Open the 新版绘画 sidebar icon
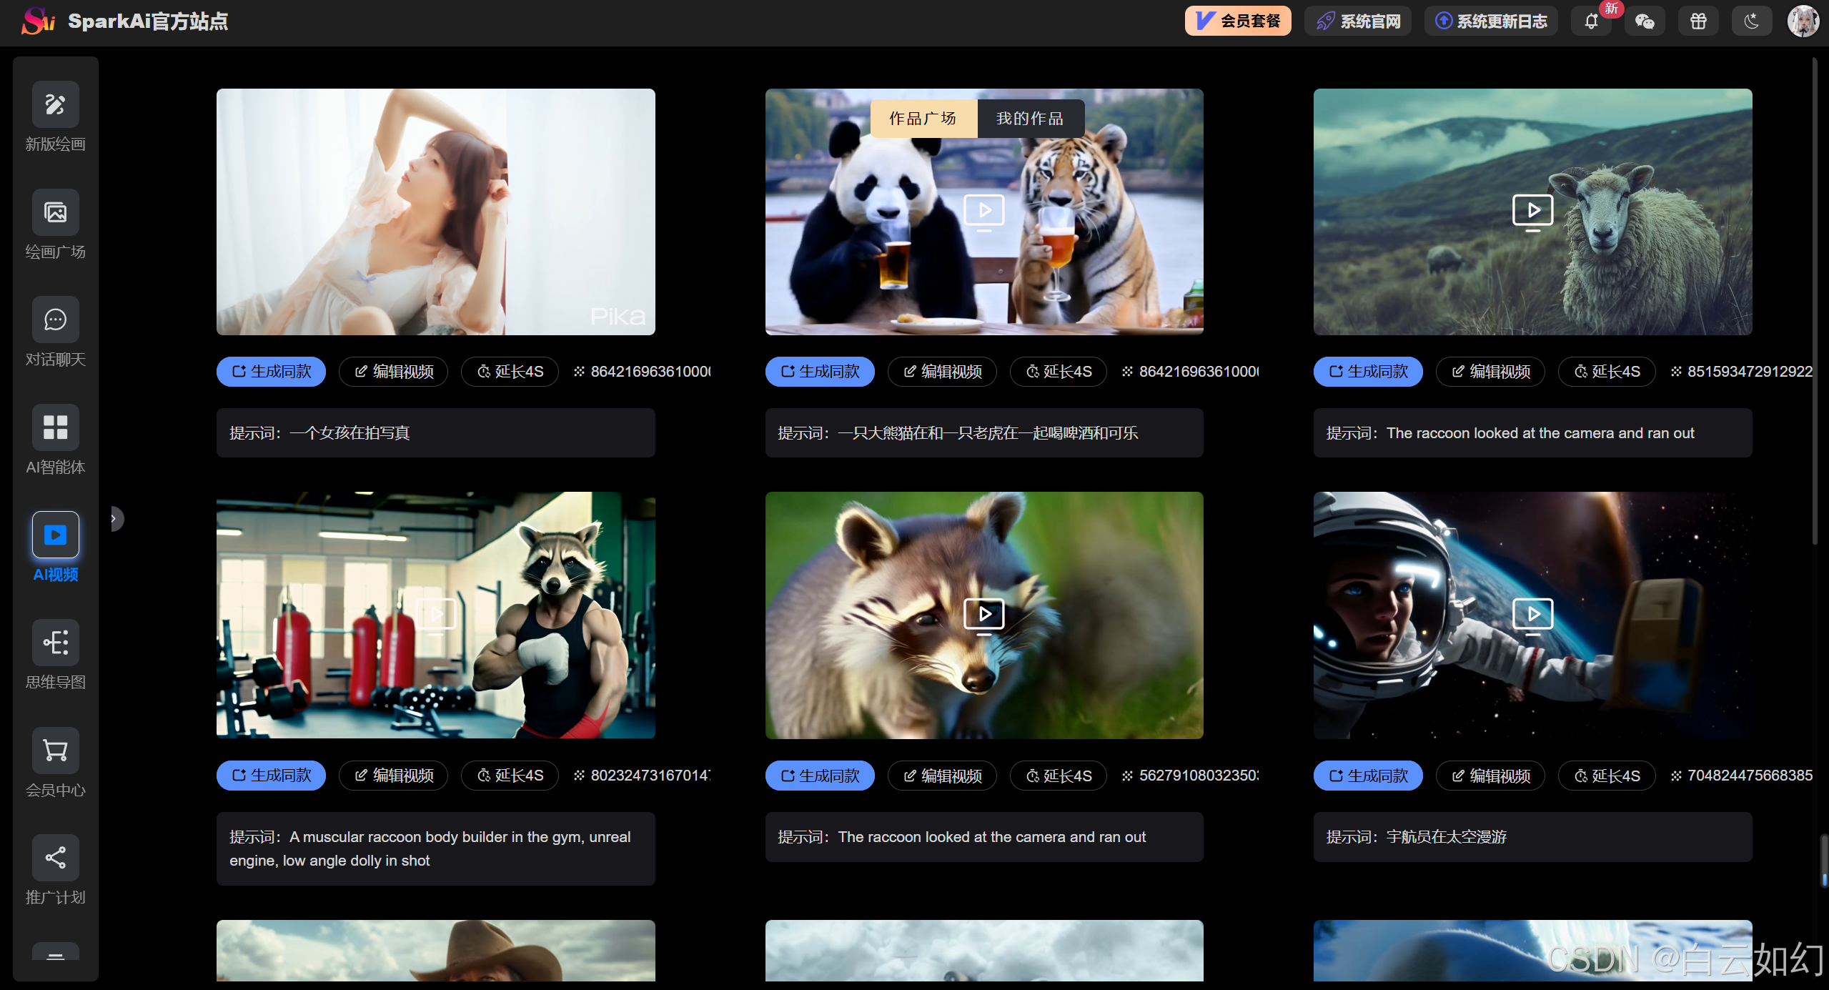 pos(55,105)
